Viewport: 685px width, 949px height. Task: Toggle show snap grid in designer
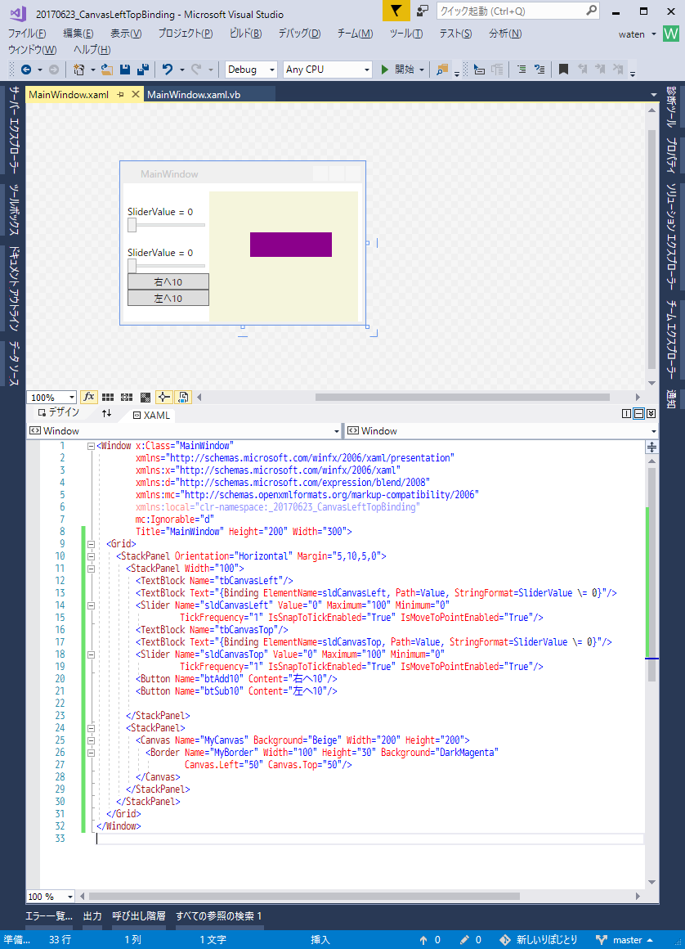pyautogui.click(x=108, y=397)
